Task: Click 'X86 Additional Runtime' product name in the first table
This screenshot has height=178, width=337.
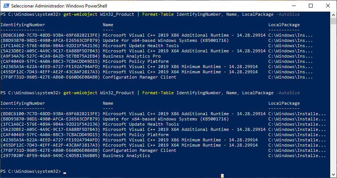Action: click(x=184, y=36)
